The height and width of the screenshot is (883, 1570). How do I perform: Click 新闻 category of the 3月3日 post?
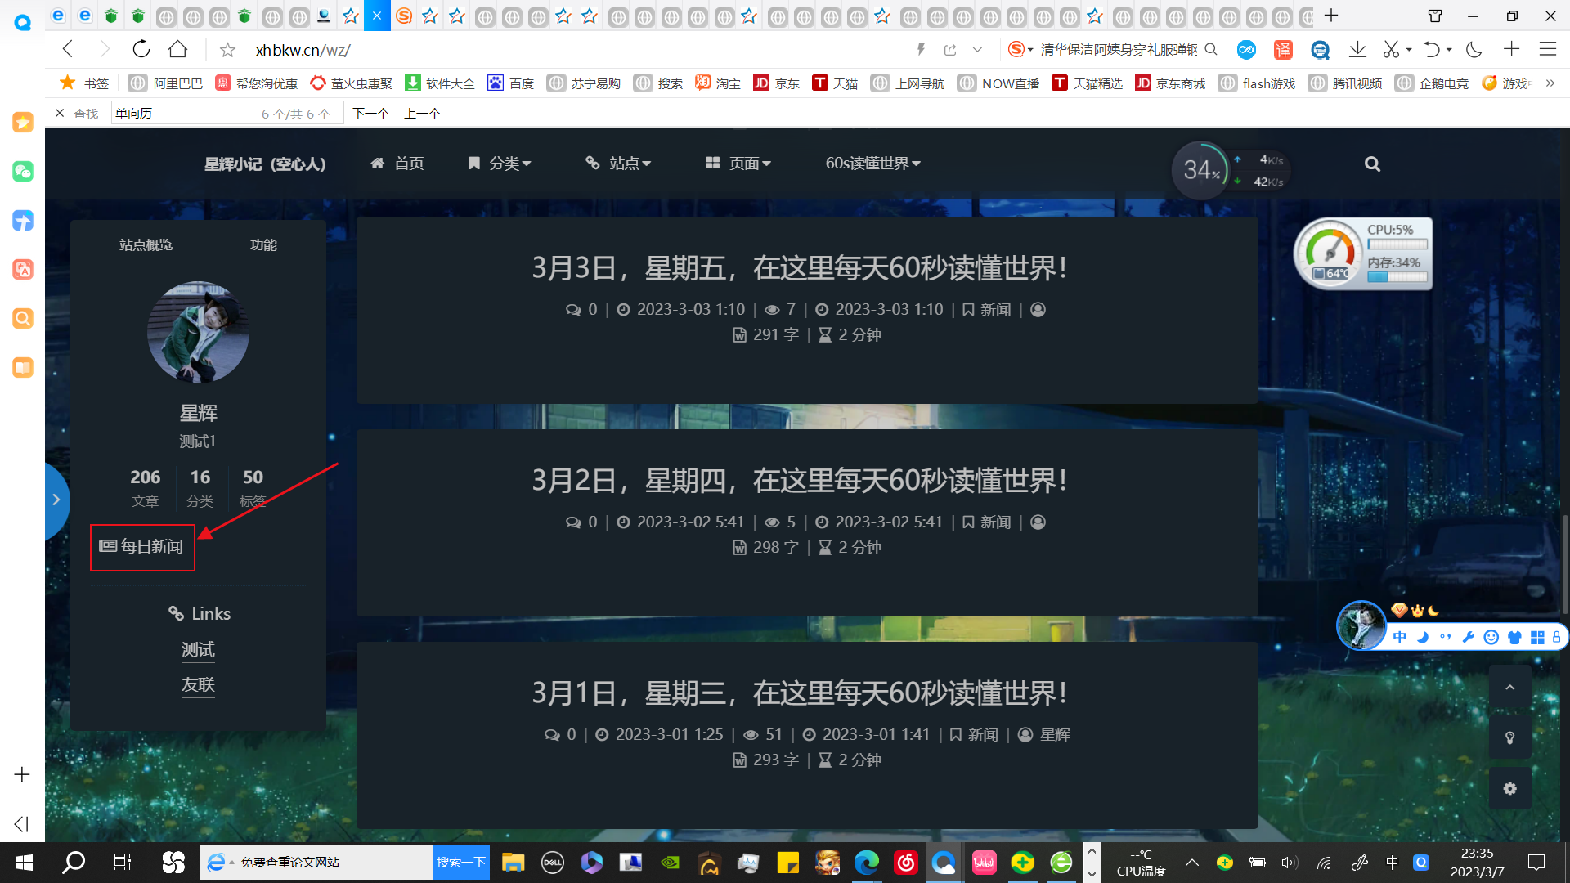[x=995, y=310]
